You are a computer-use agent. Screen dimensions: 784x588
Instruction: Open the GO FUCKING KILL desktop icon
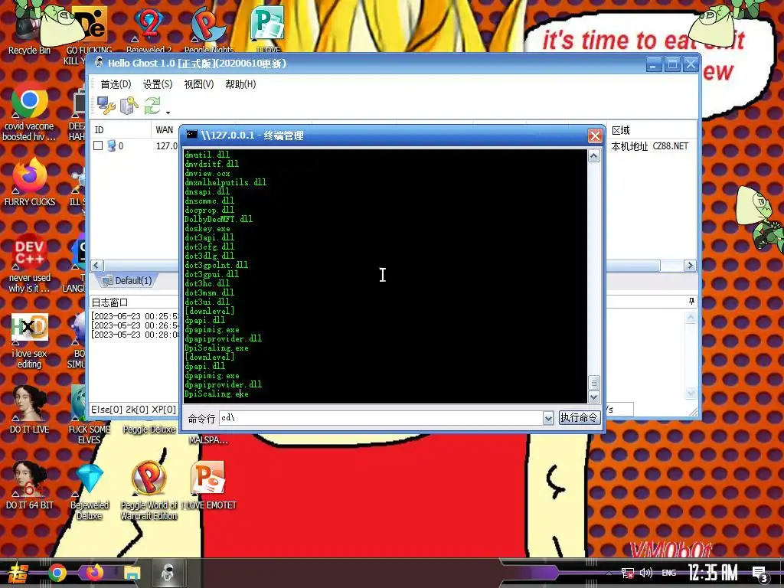89,35
